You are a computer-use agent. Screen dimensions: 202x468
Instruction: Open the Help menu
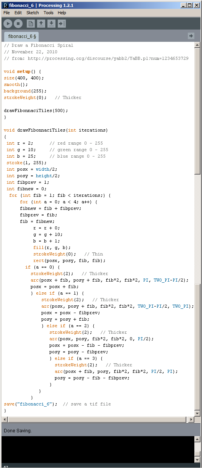coord(62,13)
